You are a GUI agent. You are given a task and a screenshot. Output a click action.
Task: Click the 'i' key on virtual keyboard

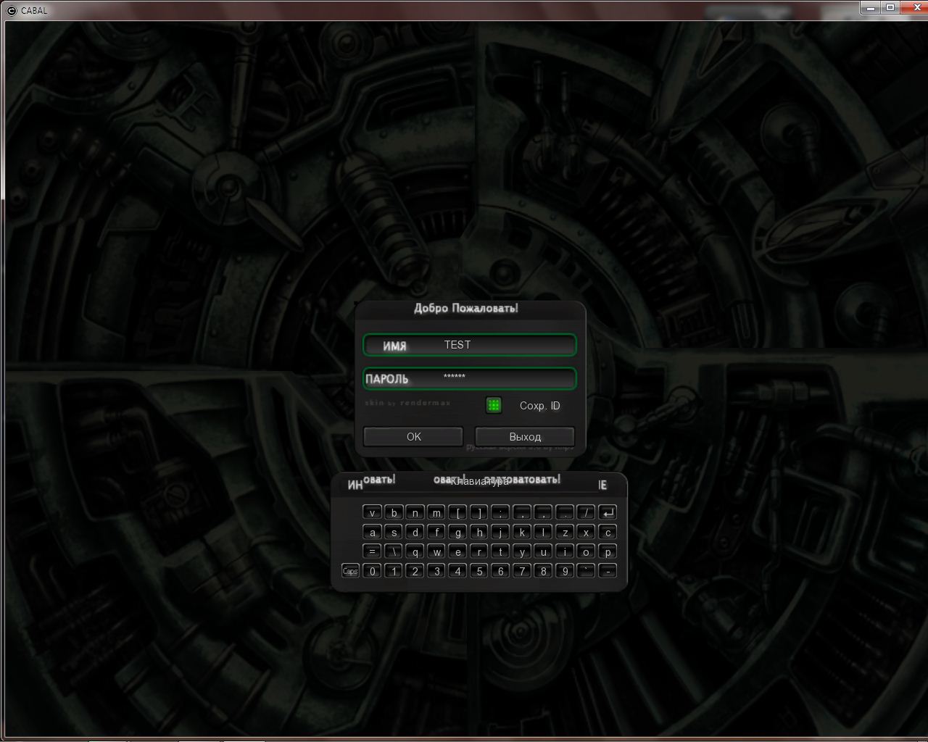[x=565, y=551]
